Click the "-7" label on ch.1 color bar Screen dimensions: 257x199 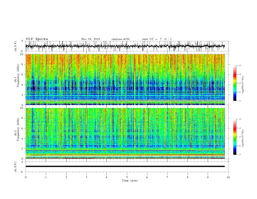click(x=239, y=101)
